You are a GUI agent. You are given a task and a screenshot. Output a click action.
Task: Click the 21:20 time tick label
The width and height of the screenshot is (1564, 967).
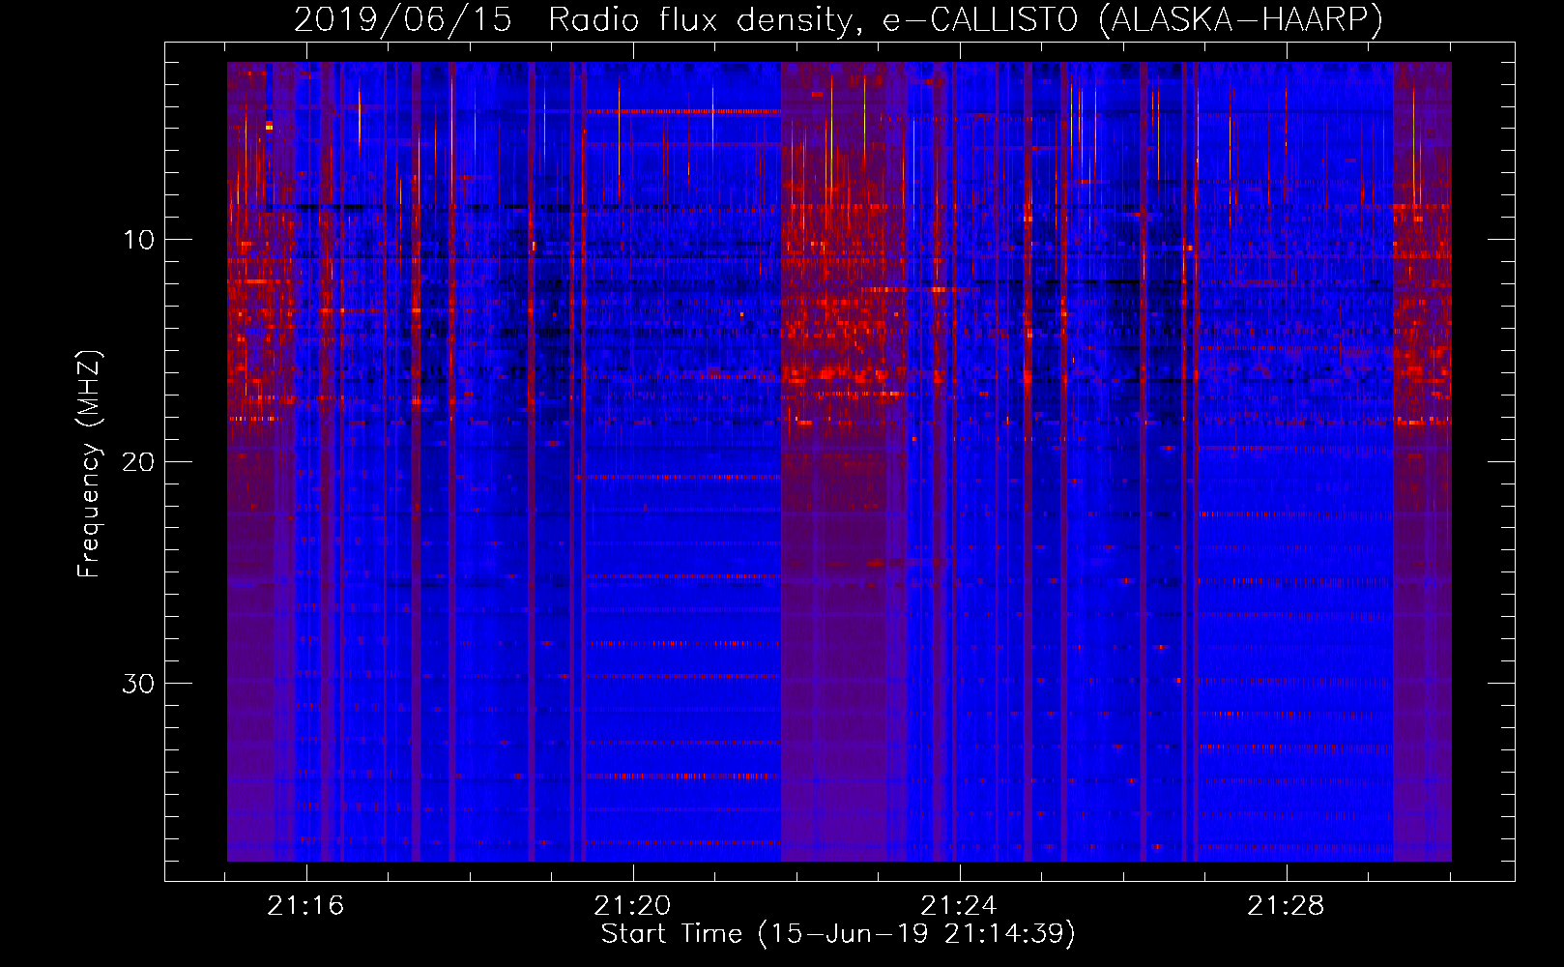click(632, 905)
